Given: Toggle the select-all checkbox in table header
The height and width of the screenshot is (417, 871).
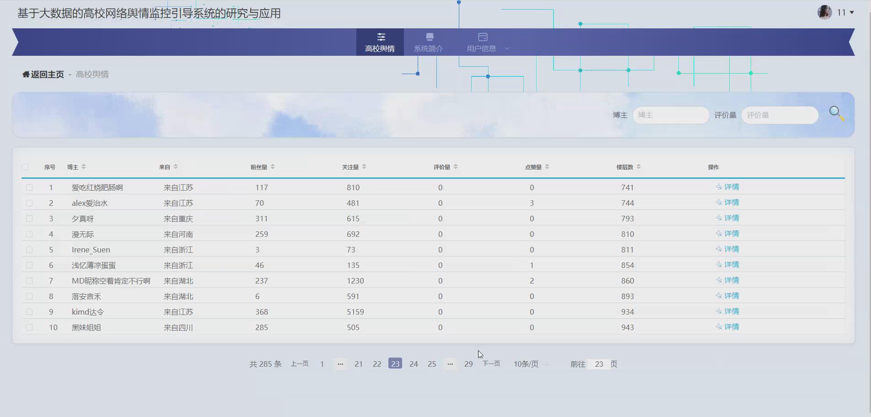Looking at the screenshot, I should pyautogui.click(x=25, y=167).
